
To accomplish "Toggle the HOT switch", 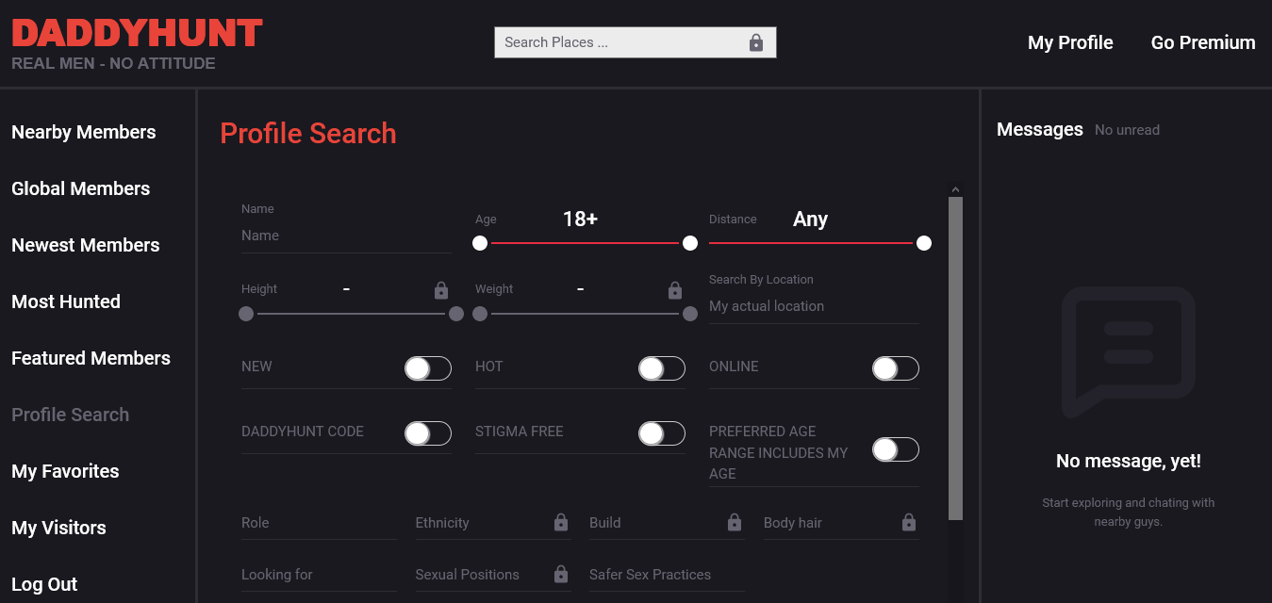I will pyautogui.click(x=662, y=368).
